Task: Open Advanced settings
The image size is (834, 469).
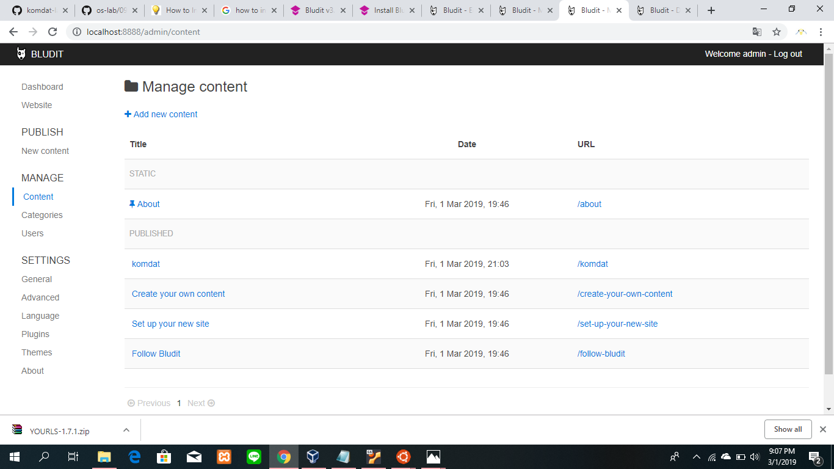Action: tap(40, 297)
